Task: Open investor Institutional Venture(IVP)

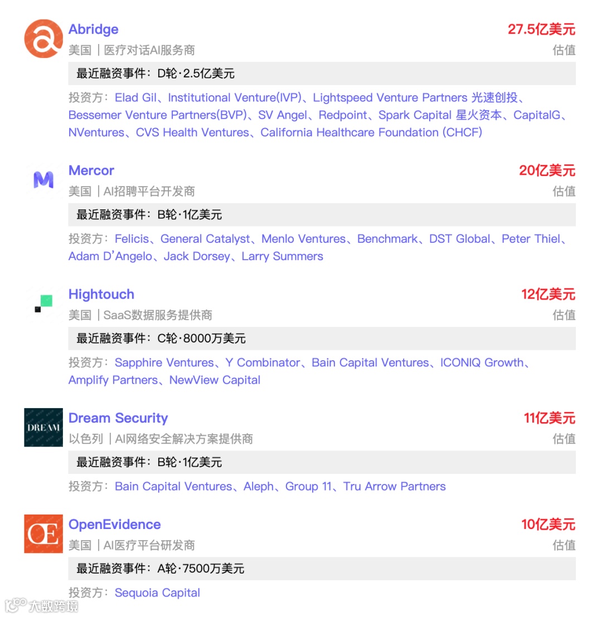Action: 235,97
